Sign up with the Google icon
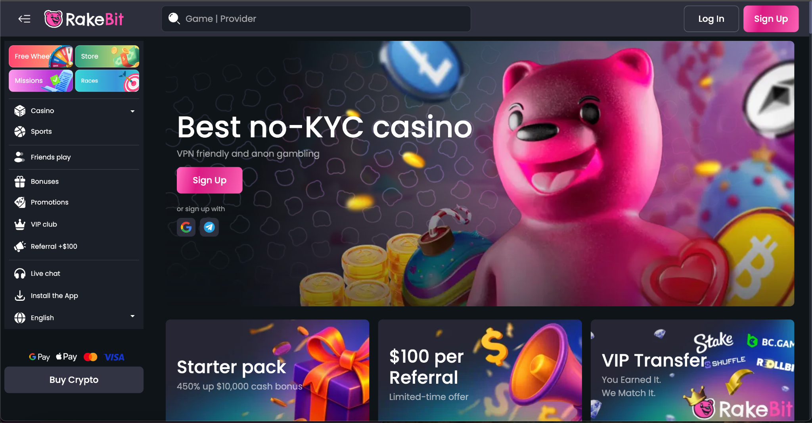Viewport: 812px width, 423px height. point(186,227)
